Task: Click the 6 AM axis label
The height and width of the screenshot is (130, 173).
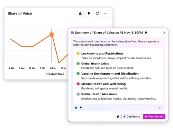Action: 11,68
